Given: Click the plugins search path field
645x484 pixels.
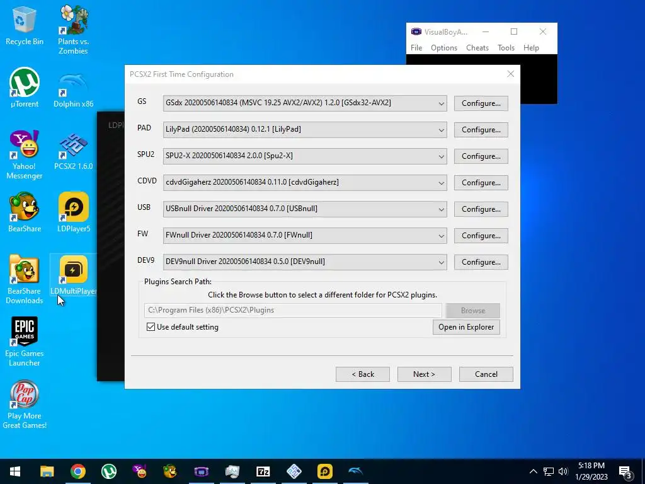Looking at the screenshot, I should [x=293, y=310].
